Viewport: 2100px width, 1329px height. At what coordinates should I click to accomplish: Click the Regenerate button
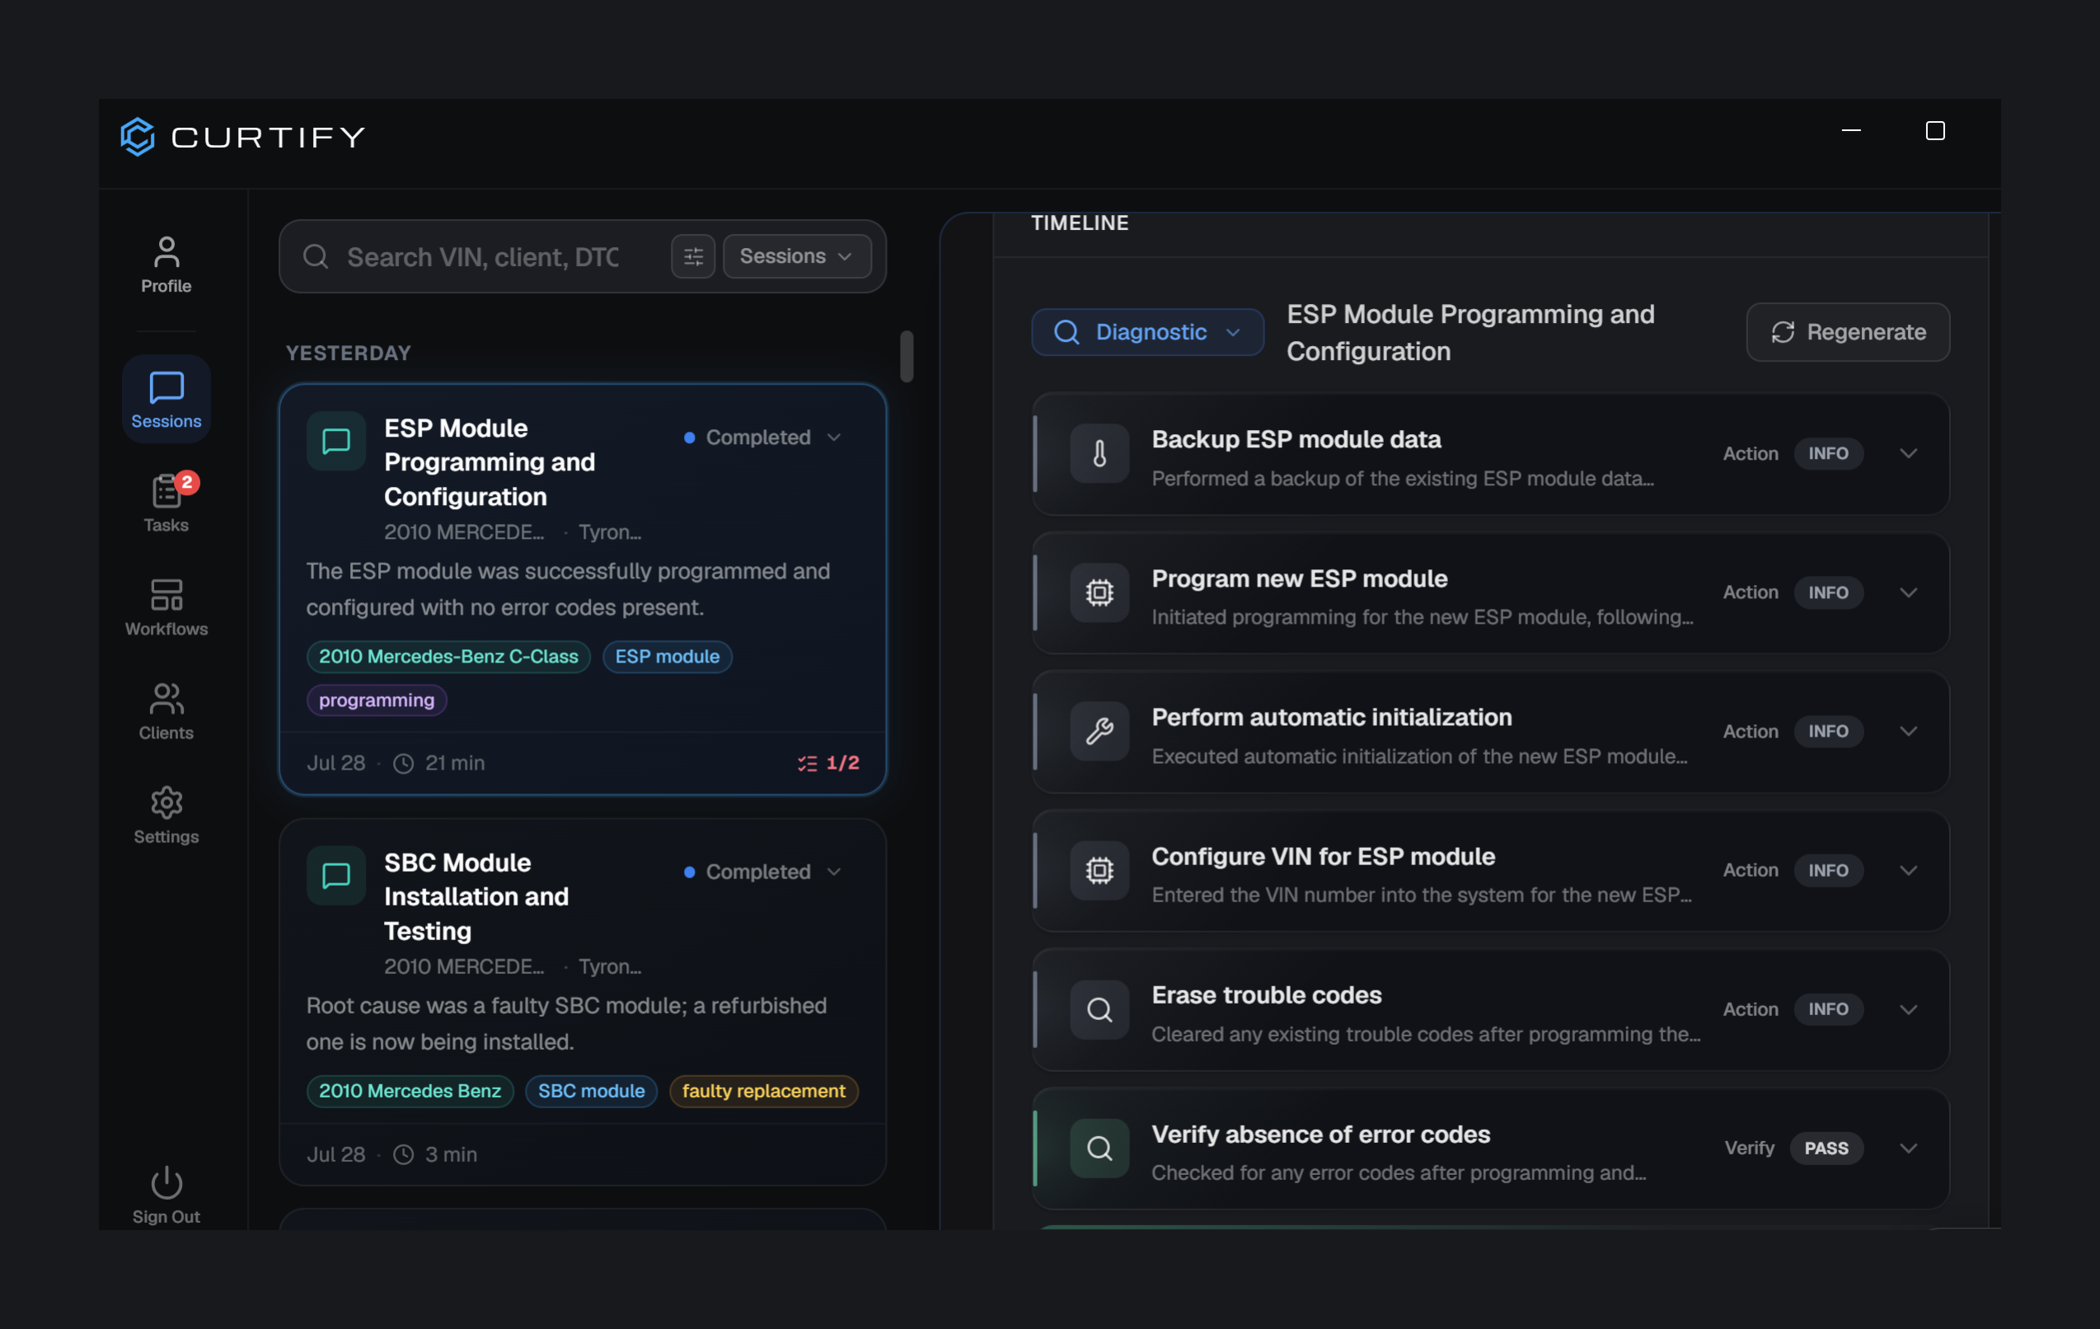point(1848,332)
